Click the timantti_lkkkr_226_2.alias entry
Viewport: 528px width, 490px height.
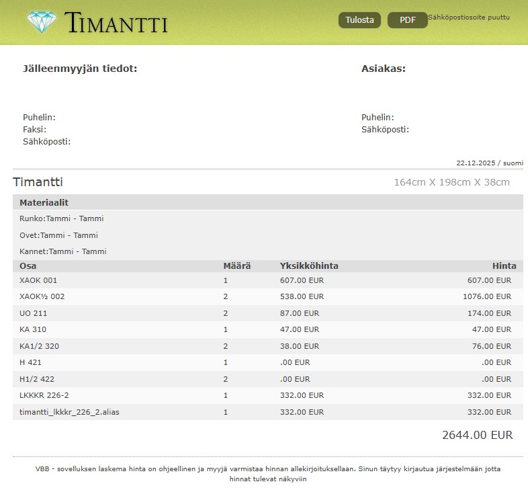click(x=70, y=412)
